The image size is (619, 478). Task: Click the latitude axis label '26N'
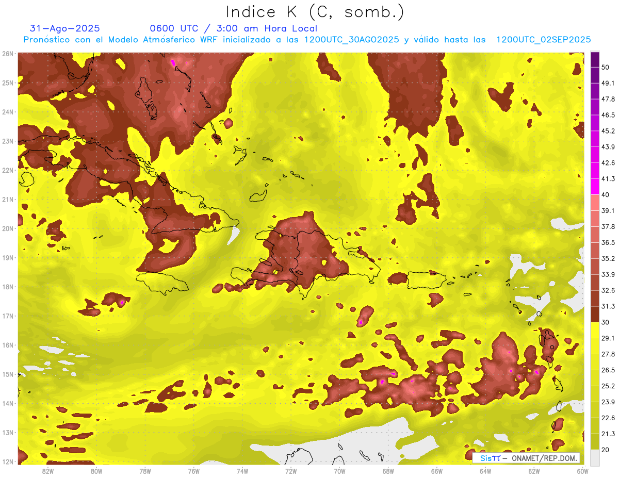tap(8, 54)
